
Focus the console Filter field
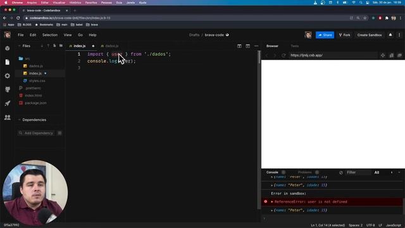[358, 172]
